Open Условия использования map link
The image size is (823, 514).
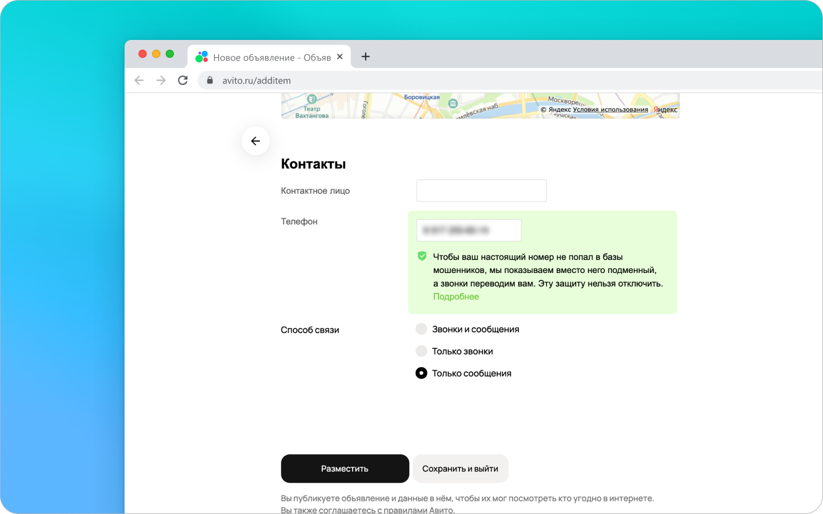[x=610, y=110]
